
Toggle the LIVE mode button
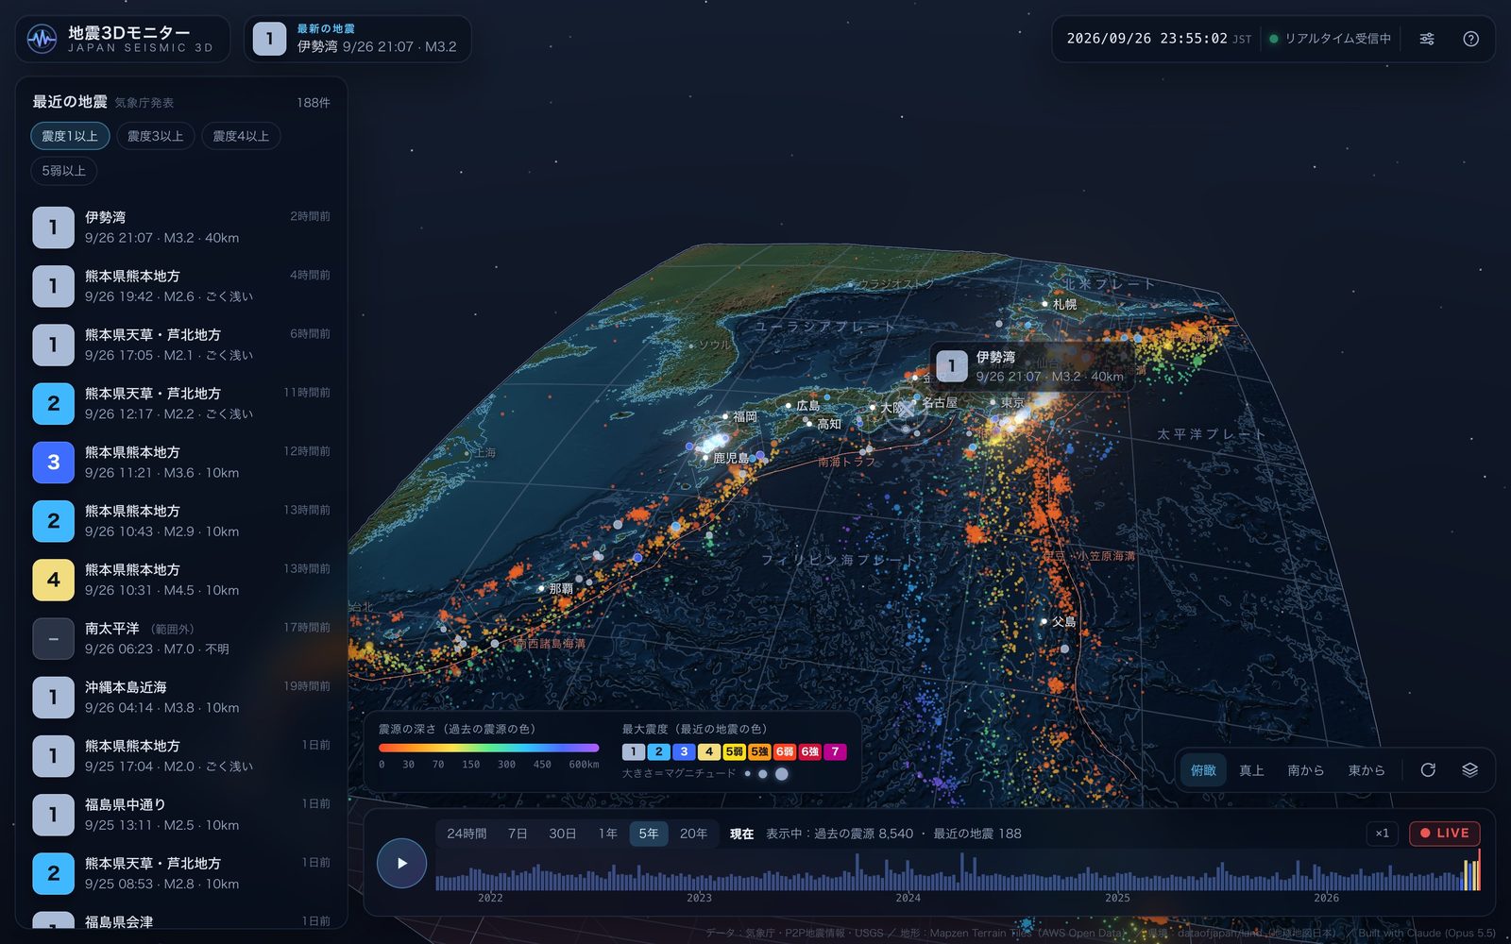click(1445, 834)
